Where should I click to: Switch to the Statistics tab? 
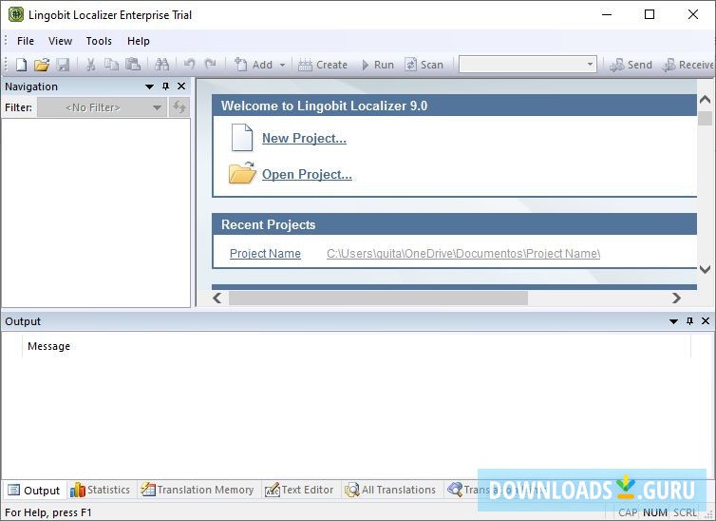tap(101, 490)
